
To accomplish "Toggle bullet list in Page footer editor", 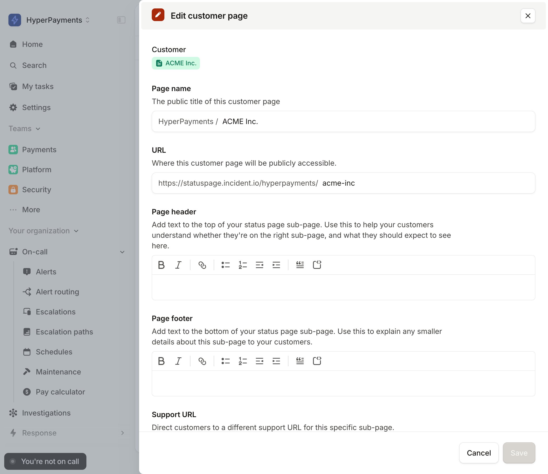I will (226, 361).
